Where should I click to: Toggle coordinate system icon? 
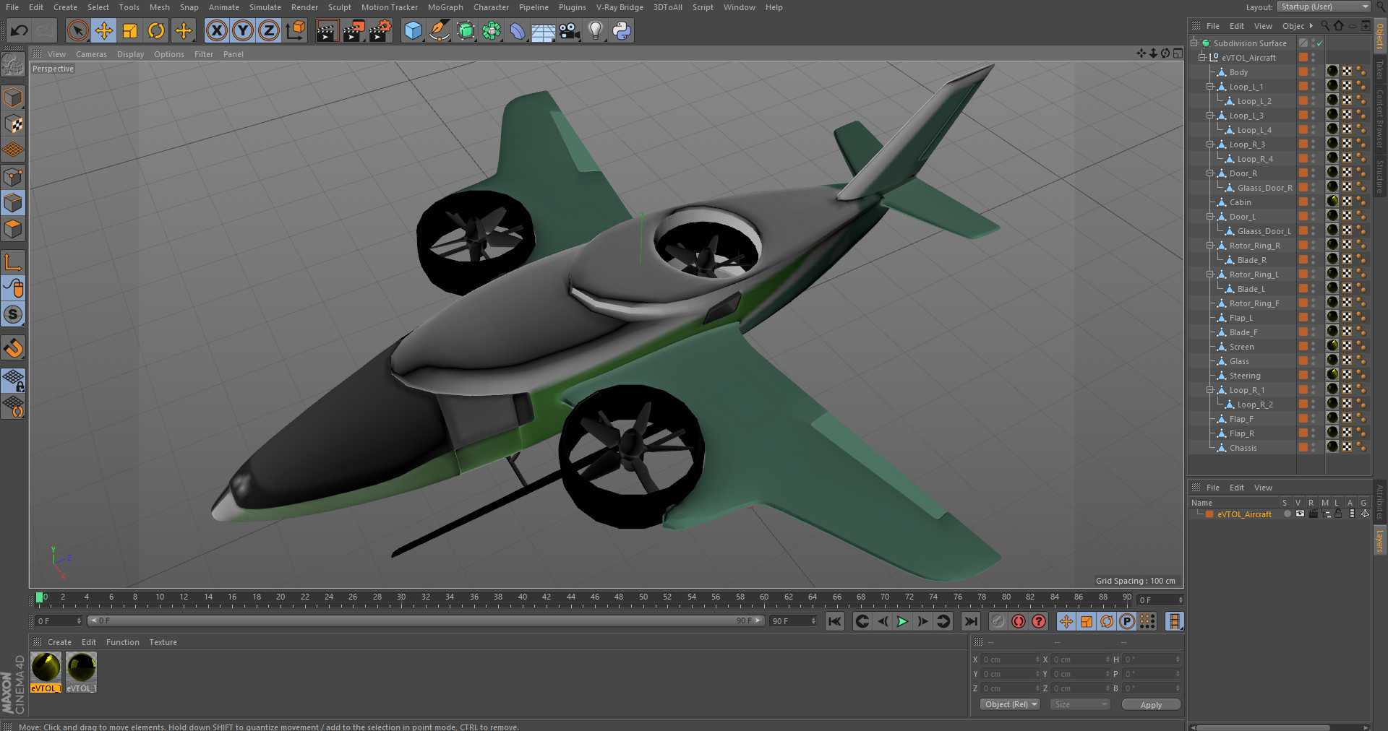click(x=296, y=30)
